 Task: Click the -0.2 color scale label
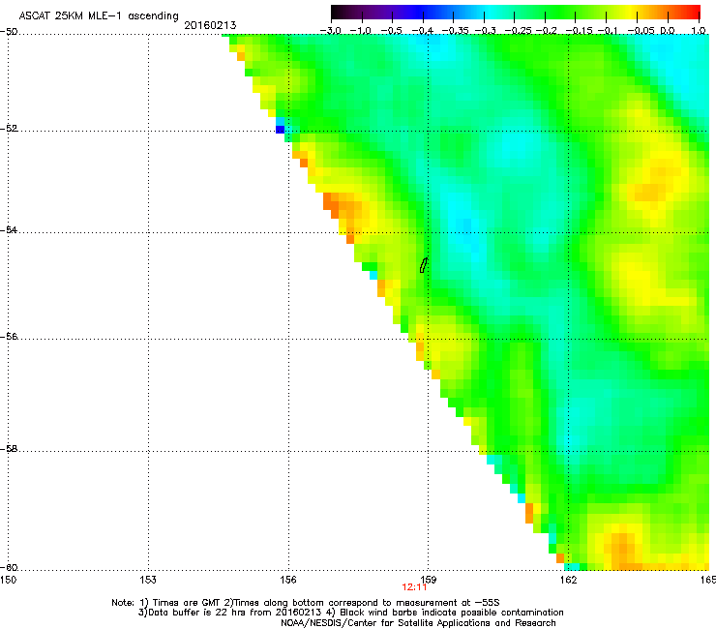click(546, 31)
